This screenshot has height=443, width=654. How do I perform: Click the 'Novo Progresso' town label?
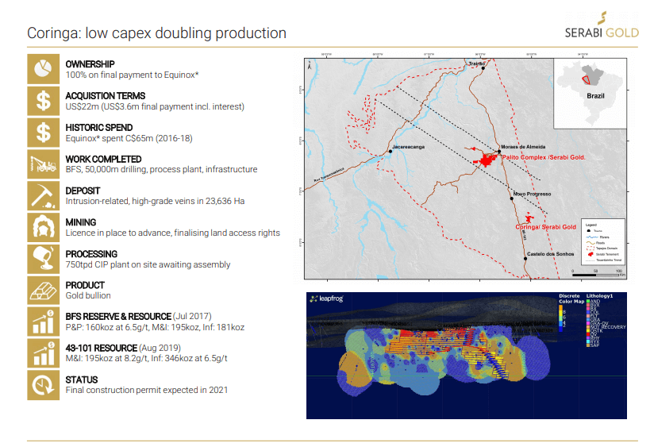pyautogui.click(x=532, y=194)
